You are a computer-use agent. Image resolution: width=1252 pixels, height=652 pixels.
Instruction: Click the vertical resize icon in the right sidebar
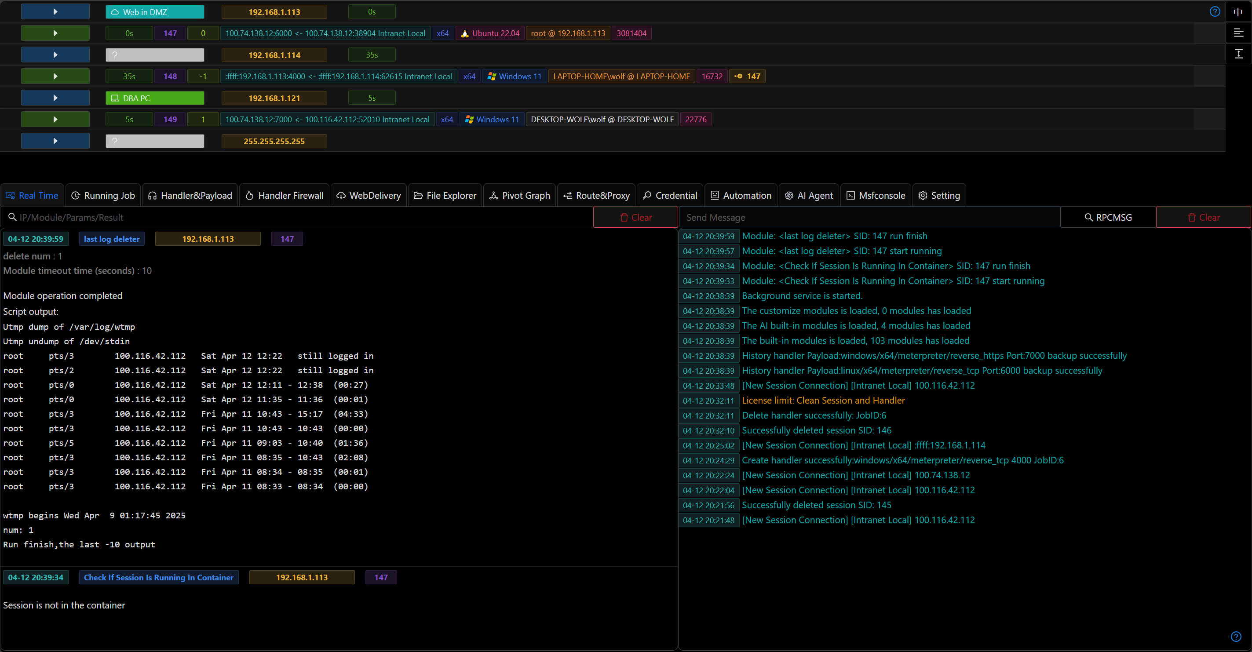(x=1238, y=54)
